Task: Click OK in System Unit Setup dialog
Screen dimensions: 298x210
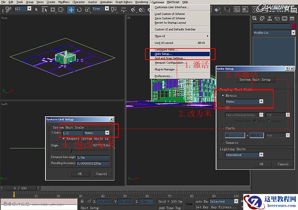Action: click(79, 174)
